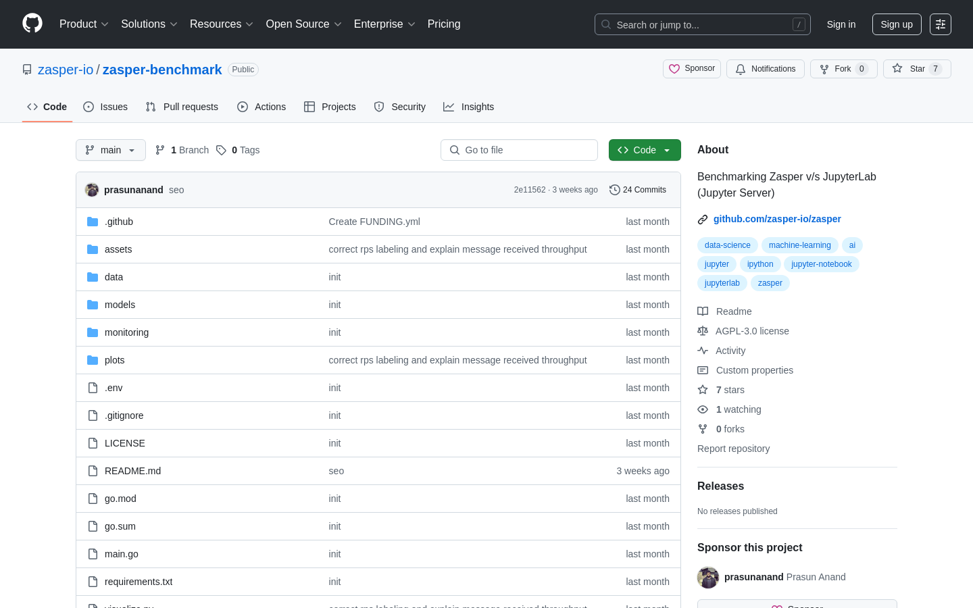Screen dimensions: 973x608
Task: Click the GitHub logo home icon
Action: tap(32, 24)
